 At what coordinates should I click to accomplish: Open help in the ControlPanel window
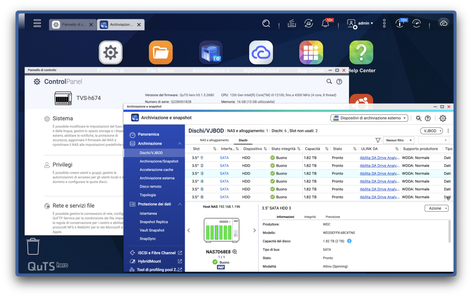340,81
